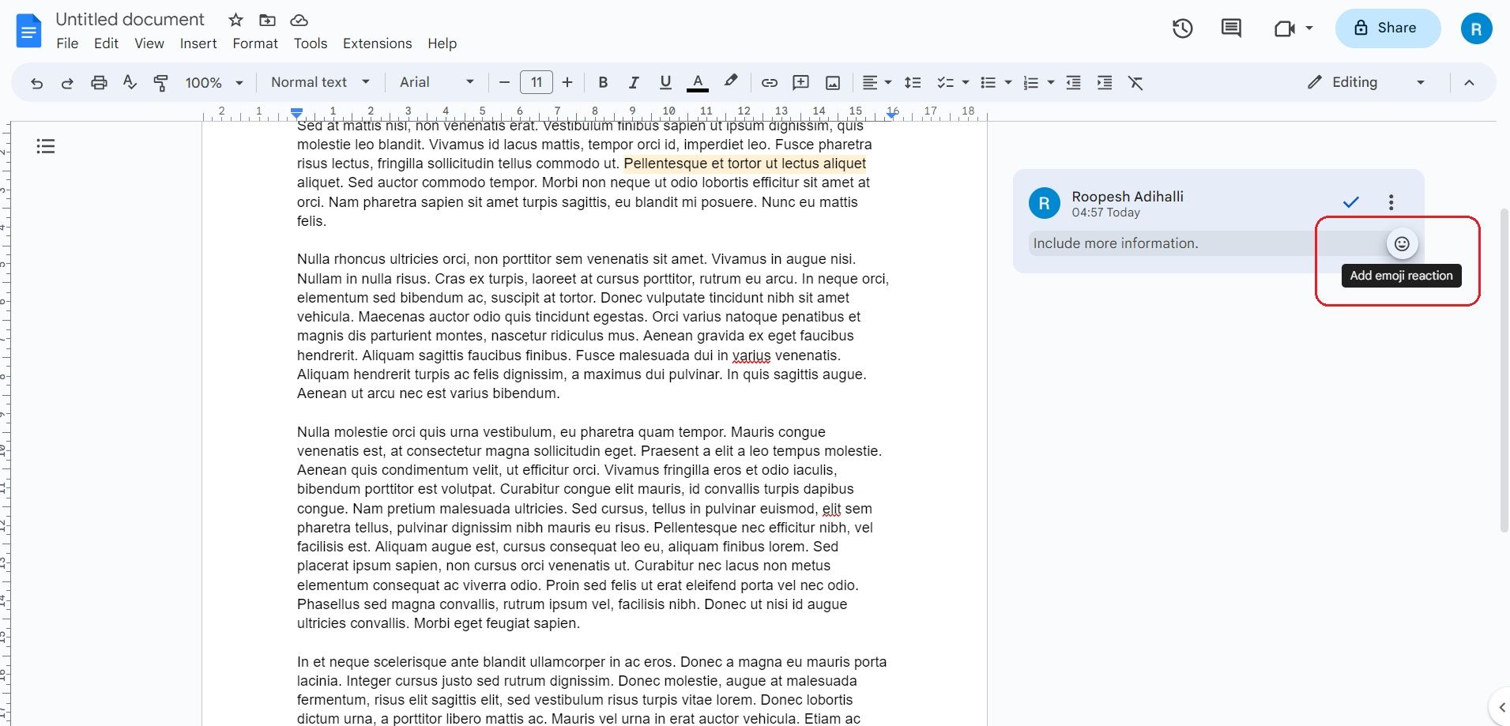Resolve the comment with the checkmark
The height and width of the screenshot is (726, 1510).
coord(1350,202)
